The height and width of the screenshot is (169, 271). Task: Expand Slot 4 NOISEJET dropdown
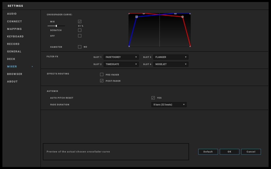[x=171, y=64]
